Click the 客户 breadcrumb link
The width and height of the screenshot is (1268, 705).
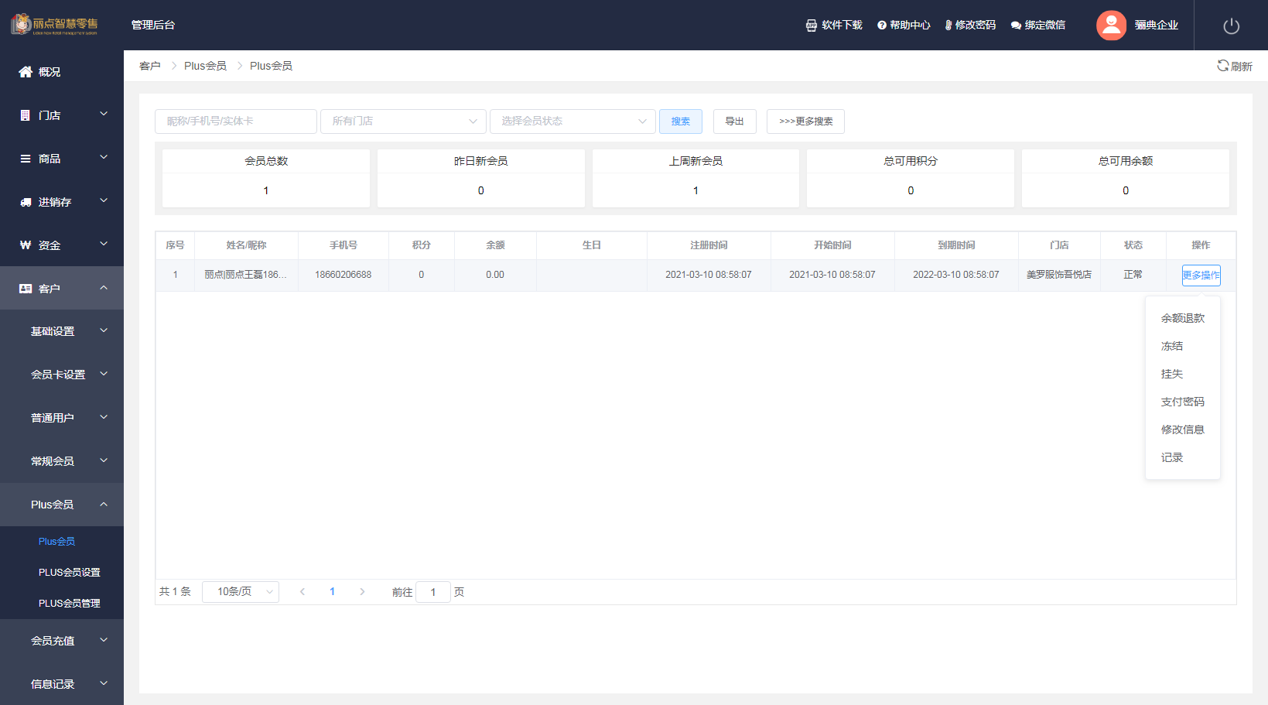point(150,66)
